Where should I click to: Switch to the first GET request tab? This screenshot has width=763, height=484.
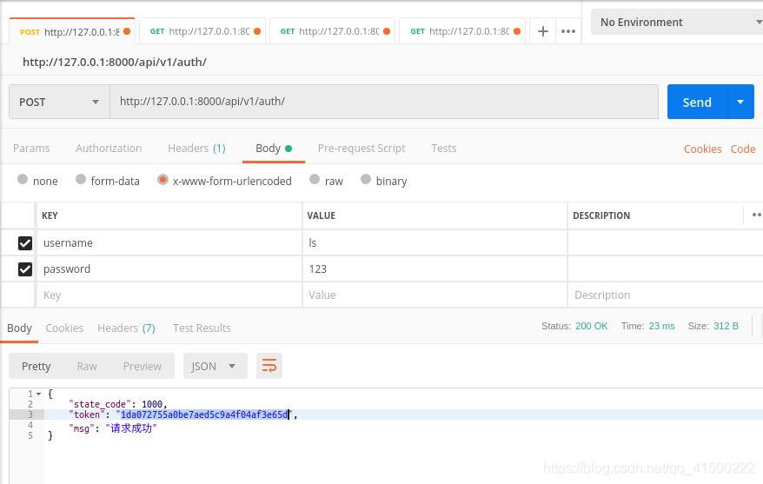pos(202,31)
